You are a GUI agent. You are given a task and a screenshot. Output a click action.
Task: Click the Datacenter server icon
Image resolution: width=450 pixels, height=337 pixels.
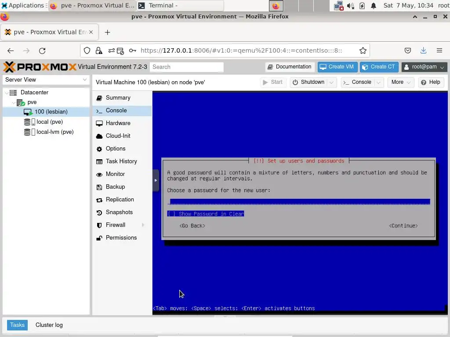tap(13, 93)
